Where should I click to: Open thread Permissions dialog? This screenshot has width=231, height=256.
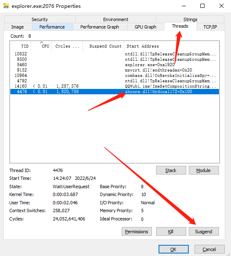coord(137,232)
